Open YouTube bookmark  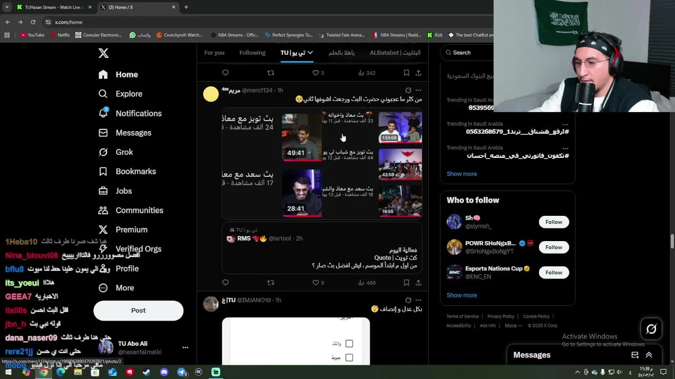click(x=32, y=35)
